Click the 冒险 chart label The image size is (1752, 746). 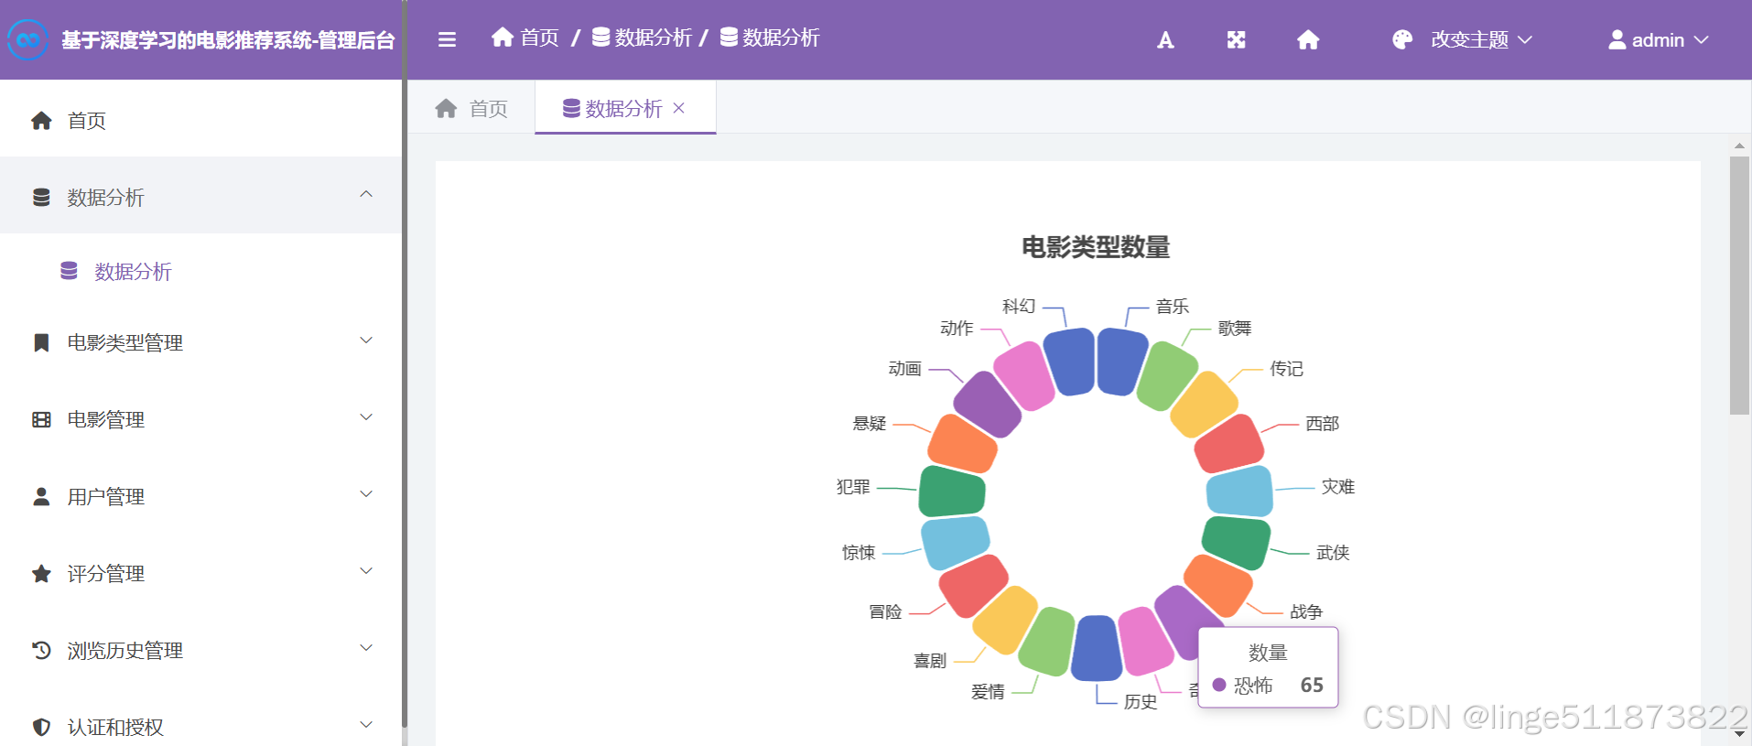[885, 611]
